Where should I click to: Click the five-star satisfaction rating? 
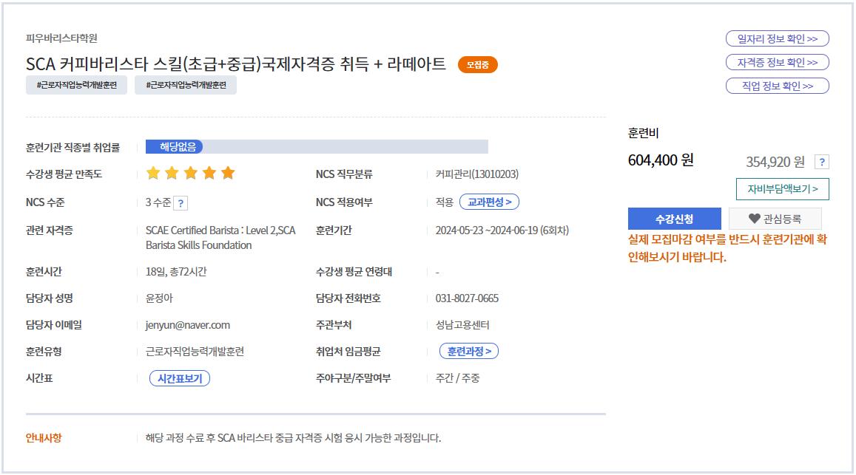coord(190,174)
